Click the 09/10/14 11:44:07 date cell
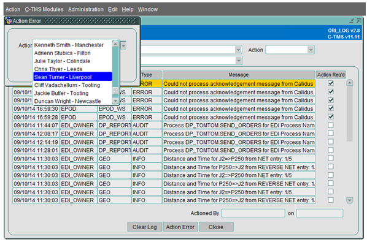Image resolution: width=367 pixels, height=242 pixels. [x=36, y=126]
